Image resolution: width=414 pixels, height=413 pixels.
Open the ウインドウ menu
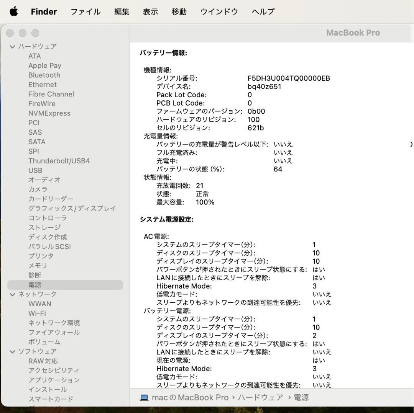coord(219,11)
